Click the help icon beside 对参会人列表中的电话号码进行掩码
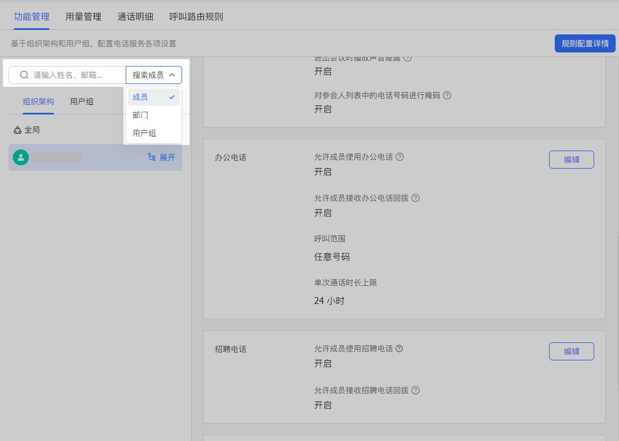This screenshot has width=619, height=441. (447, 95)
